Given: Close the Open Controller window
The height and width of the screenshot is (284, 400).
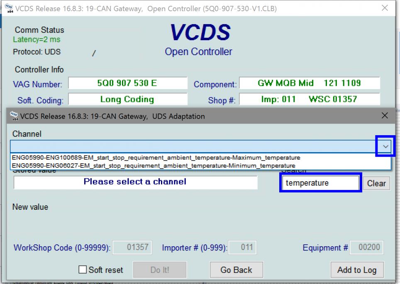Looking at the screenshot, I should tap(385, 8).
